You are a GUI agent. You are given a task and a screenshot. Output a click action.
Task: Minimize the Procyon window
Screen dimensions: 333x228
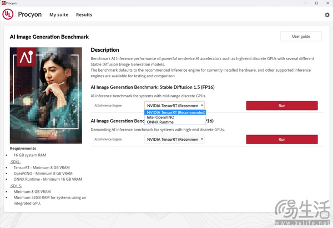pyautogui.click(x=306, y=3)
